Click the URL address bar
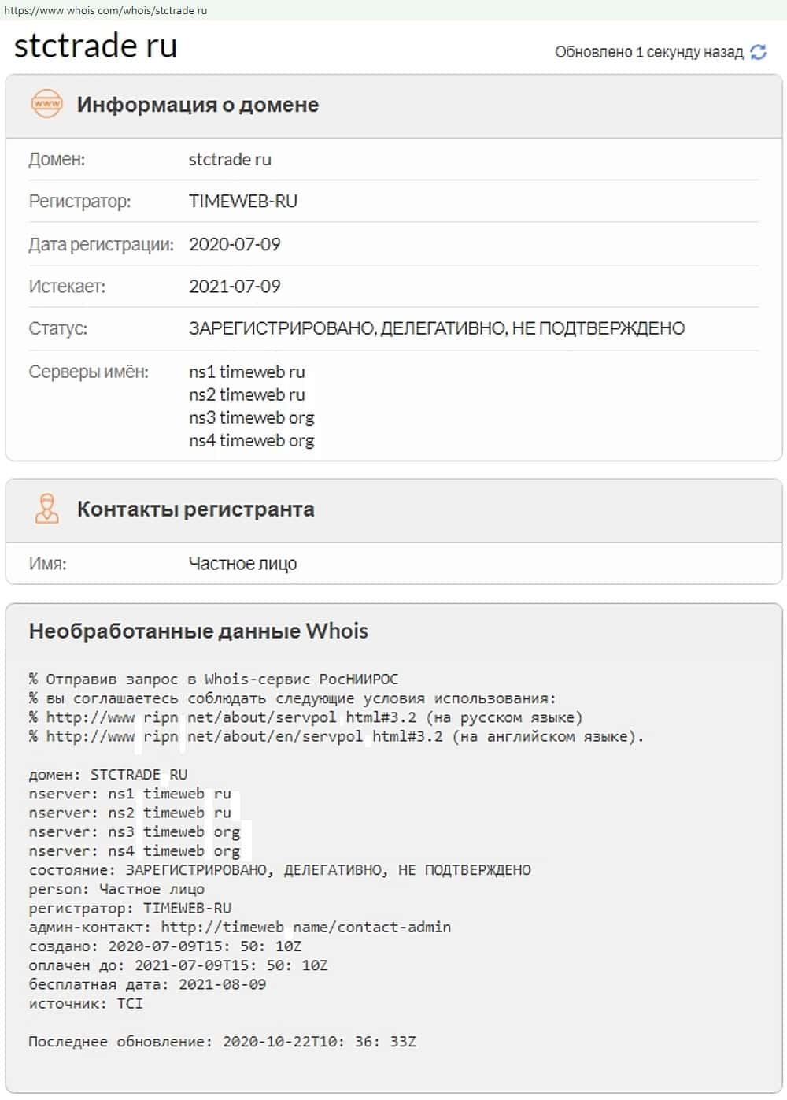Viewport: 787px width, 1100px height. coord(106,10)
